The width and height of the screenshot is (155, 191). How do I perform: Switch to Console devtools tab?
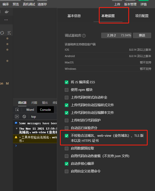[x=45, y=110]
